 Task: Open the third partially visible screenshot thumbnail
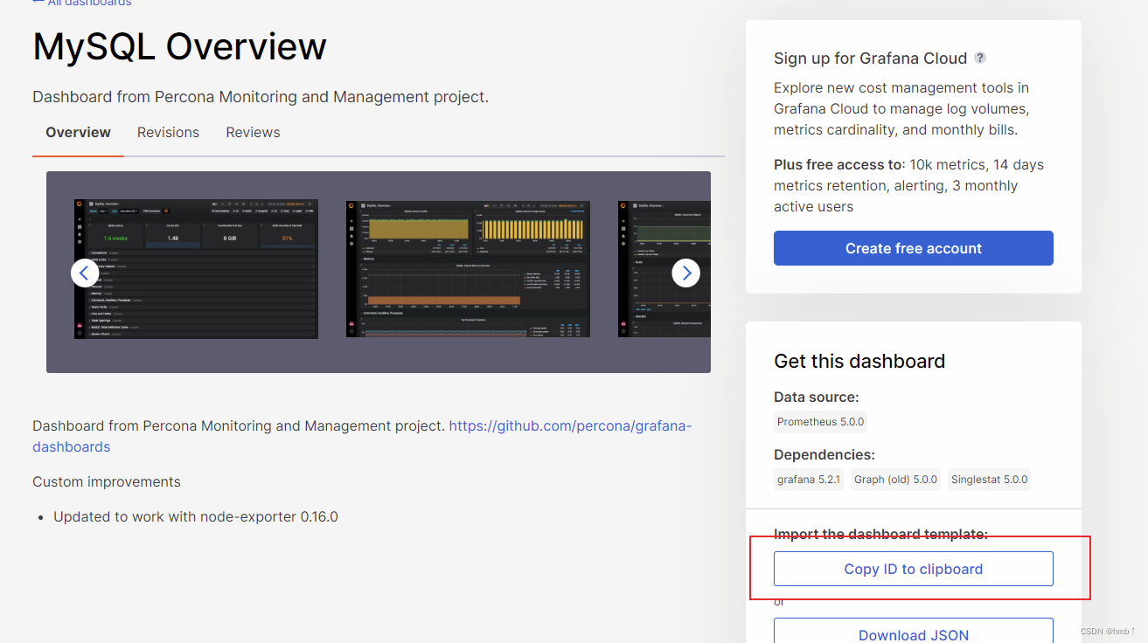click(664, 269)
